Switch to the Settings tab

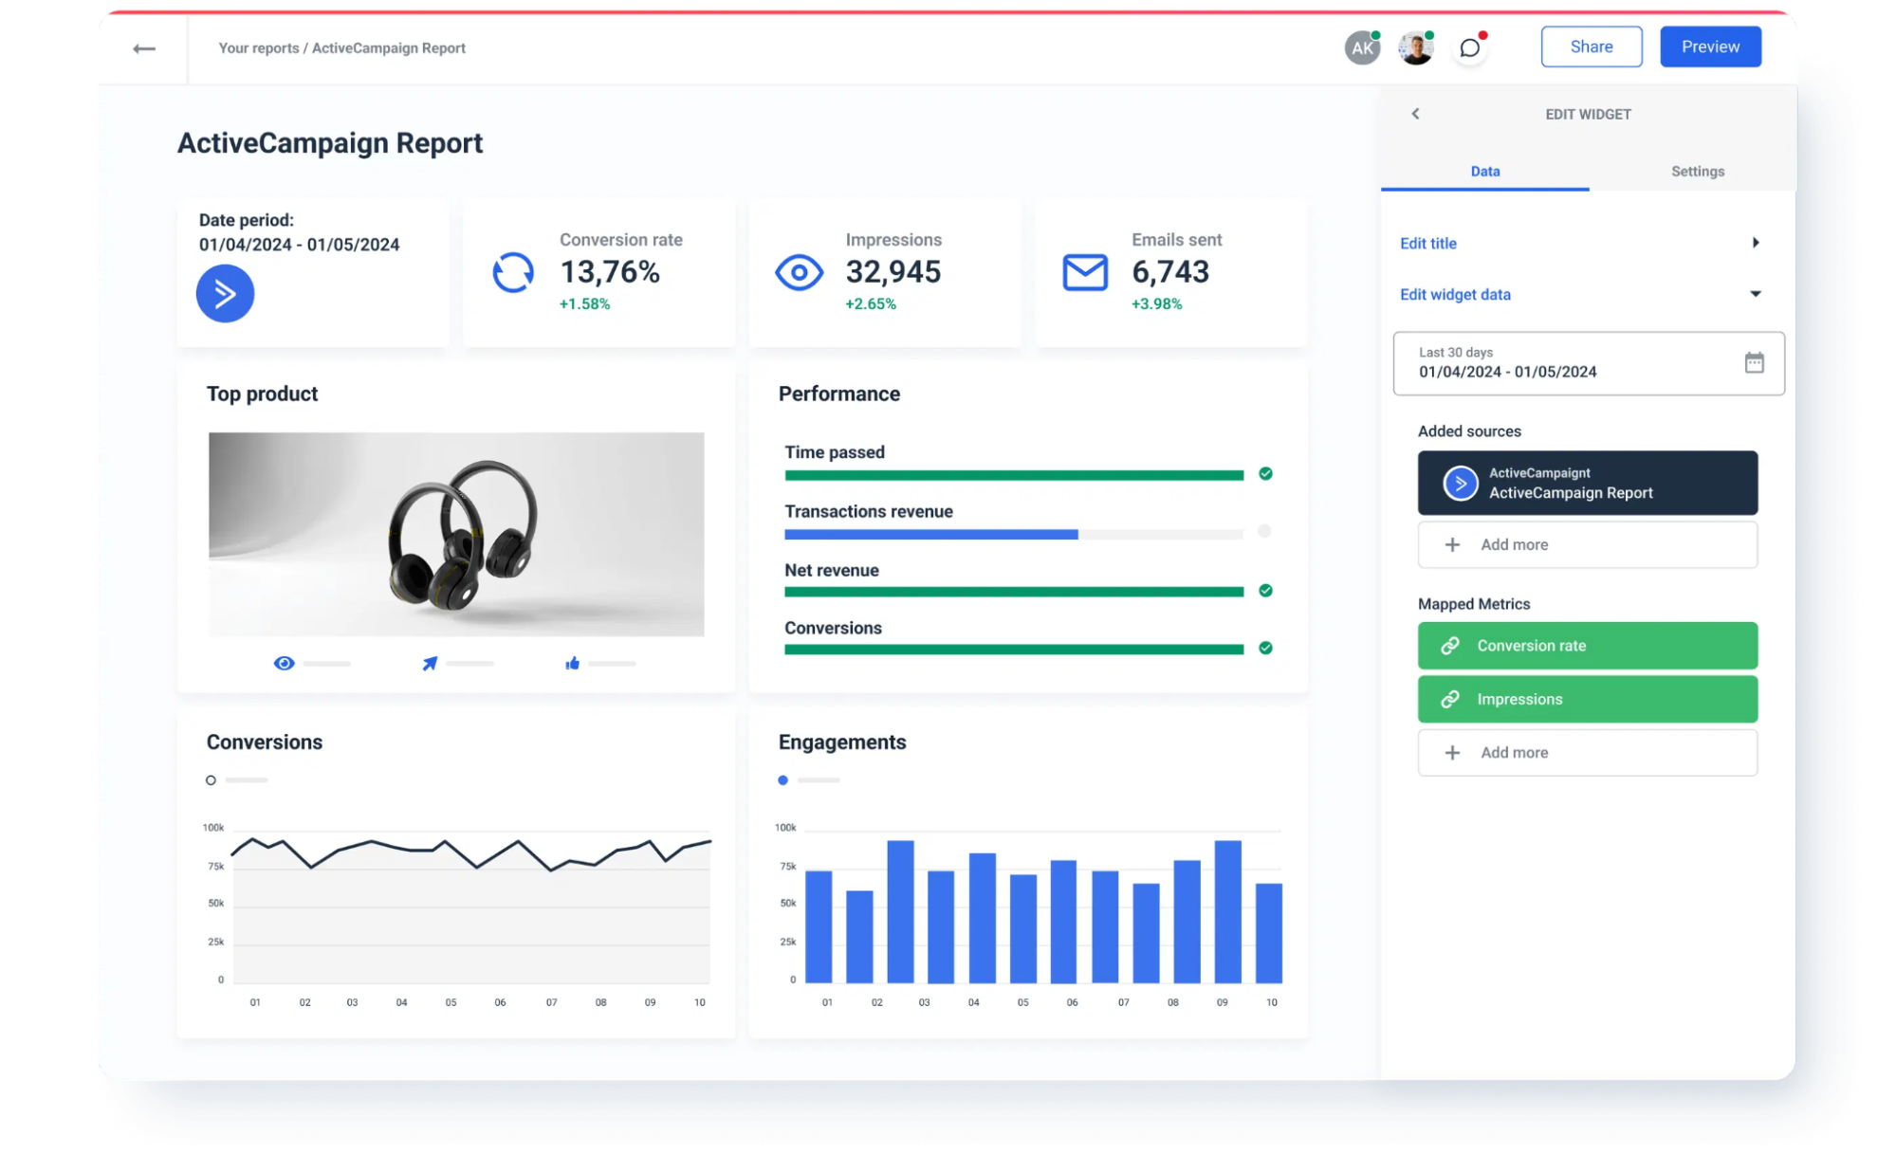tap(1697, 172)
